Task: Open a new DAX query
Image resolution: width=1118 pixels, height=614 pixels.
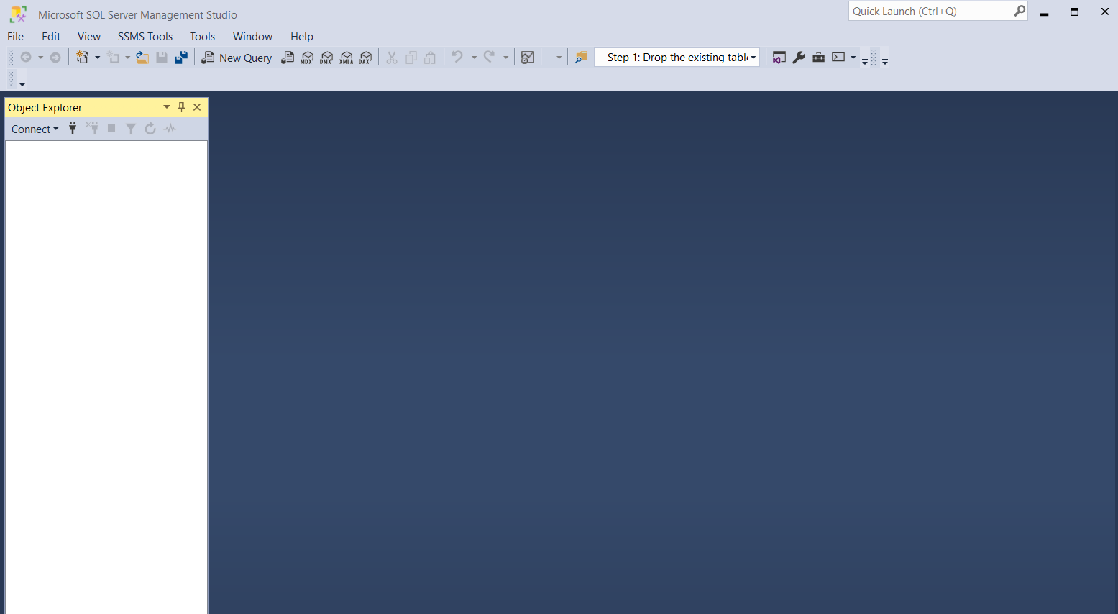Action: pos(366,58)
